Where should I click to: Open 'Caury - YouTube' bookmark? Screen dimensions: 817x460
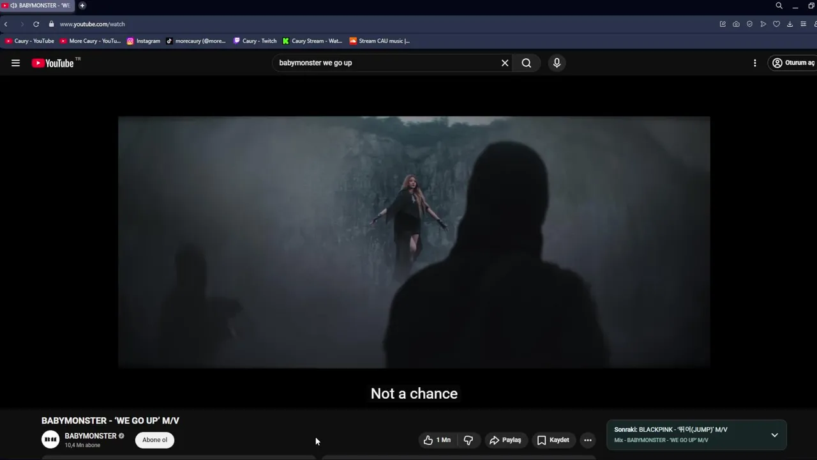click(x=29, y=41)
